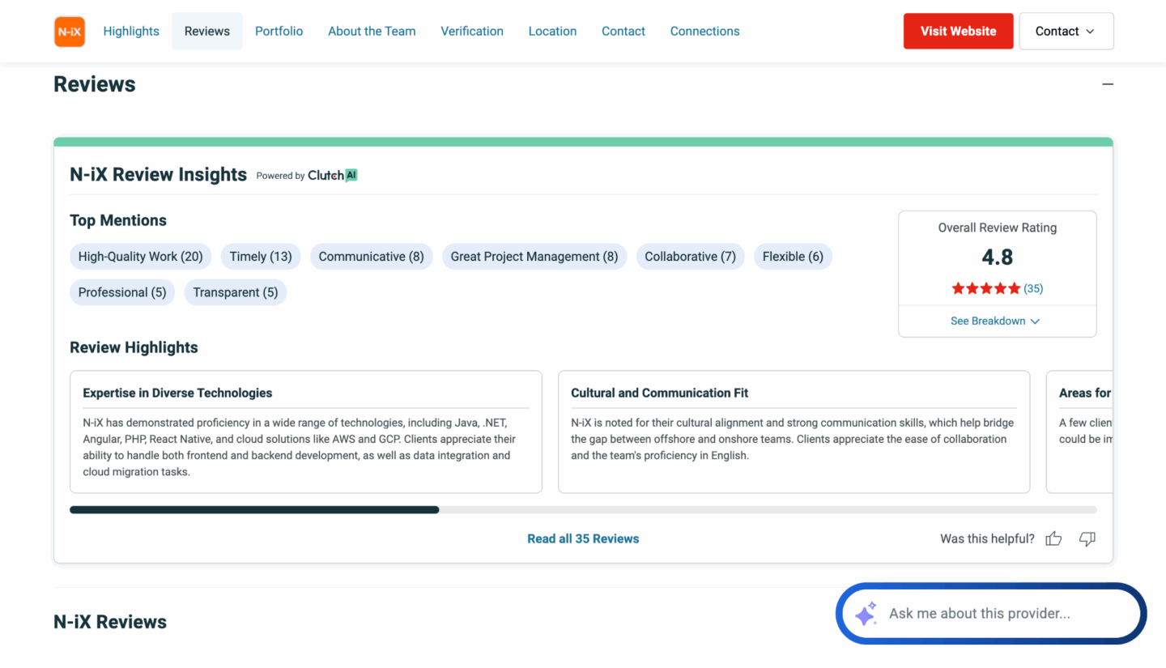Viewport: 1166px width, 668px height.
Task: Click the 4.8 overall rating value
Action: tap(998, 257)
